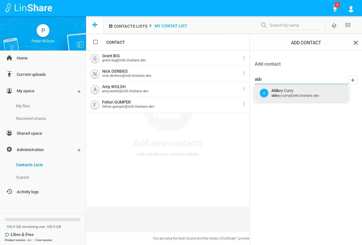Click the LinShare logo
The width and height of the screenshot is (362, 245).
click(x=29, y=8)
